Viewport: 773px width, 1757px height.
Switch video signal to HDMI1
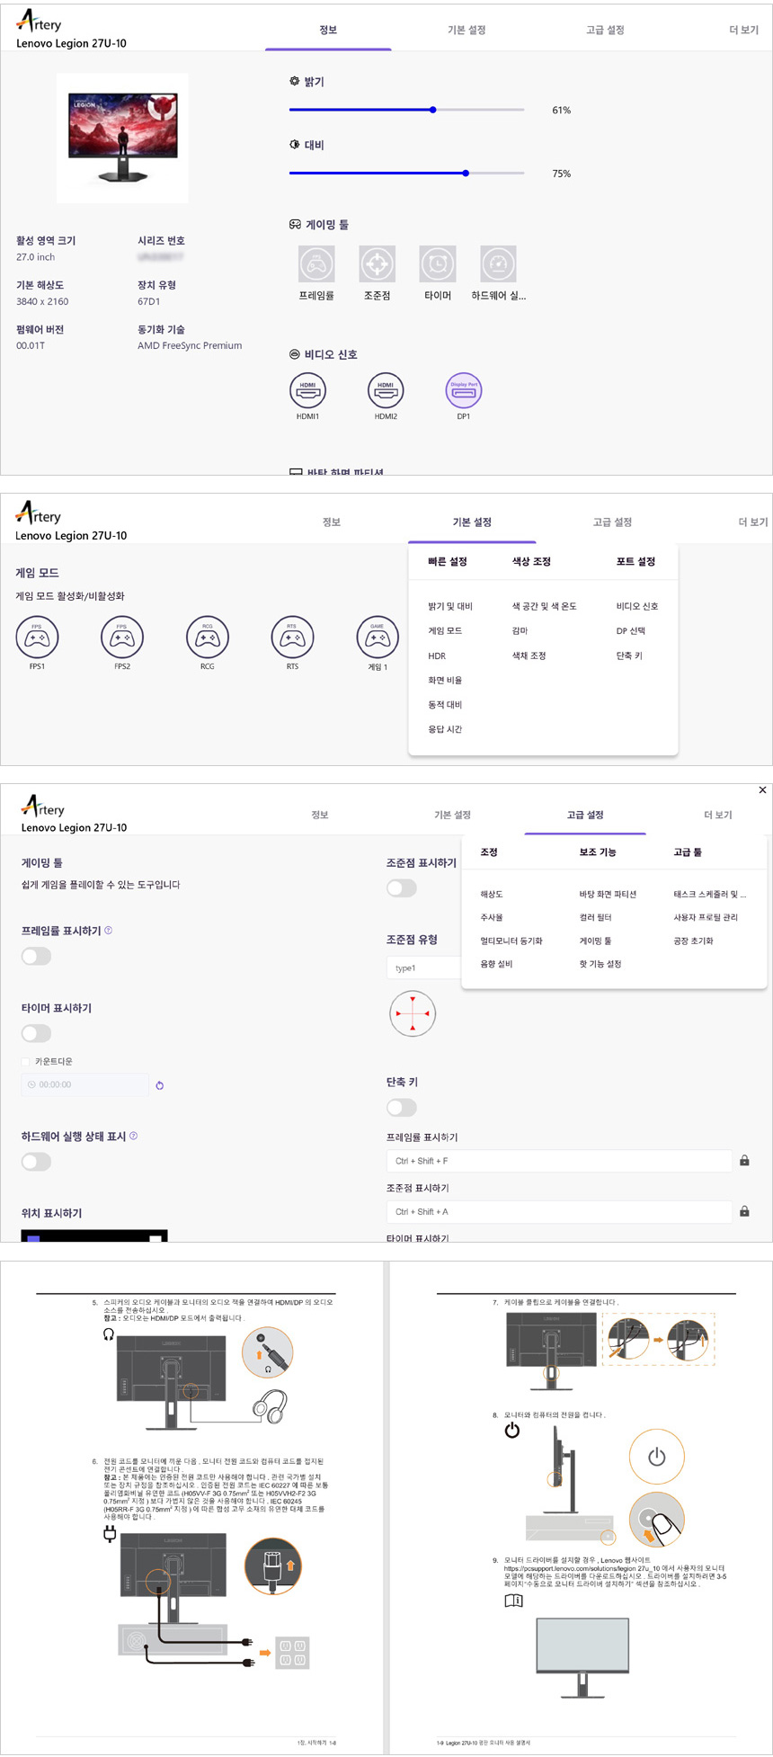pos(307,391)
